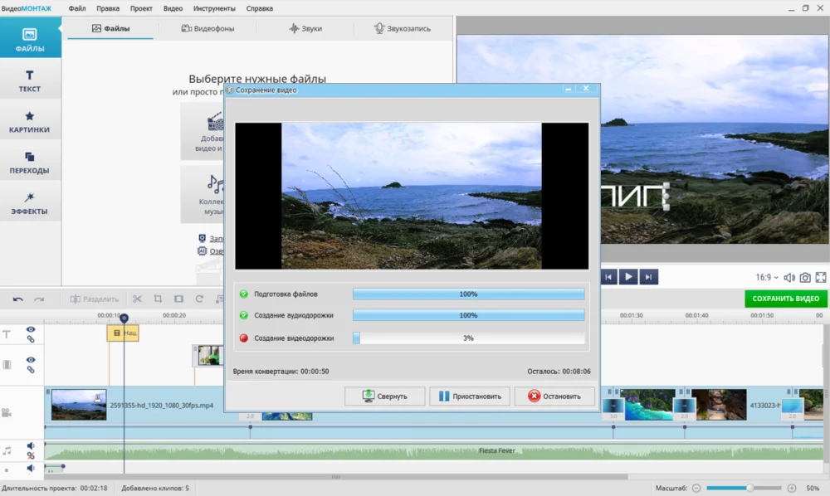Click the Масштаб zoom slider handle

tap(749, 488)
